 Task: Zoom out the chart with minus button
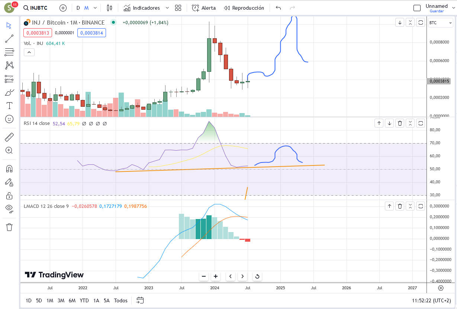coord(204,276)
